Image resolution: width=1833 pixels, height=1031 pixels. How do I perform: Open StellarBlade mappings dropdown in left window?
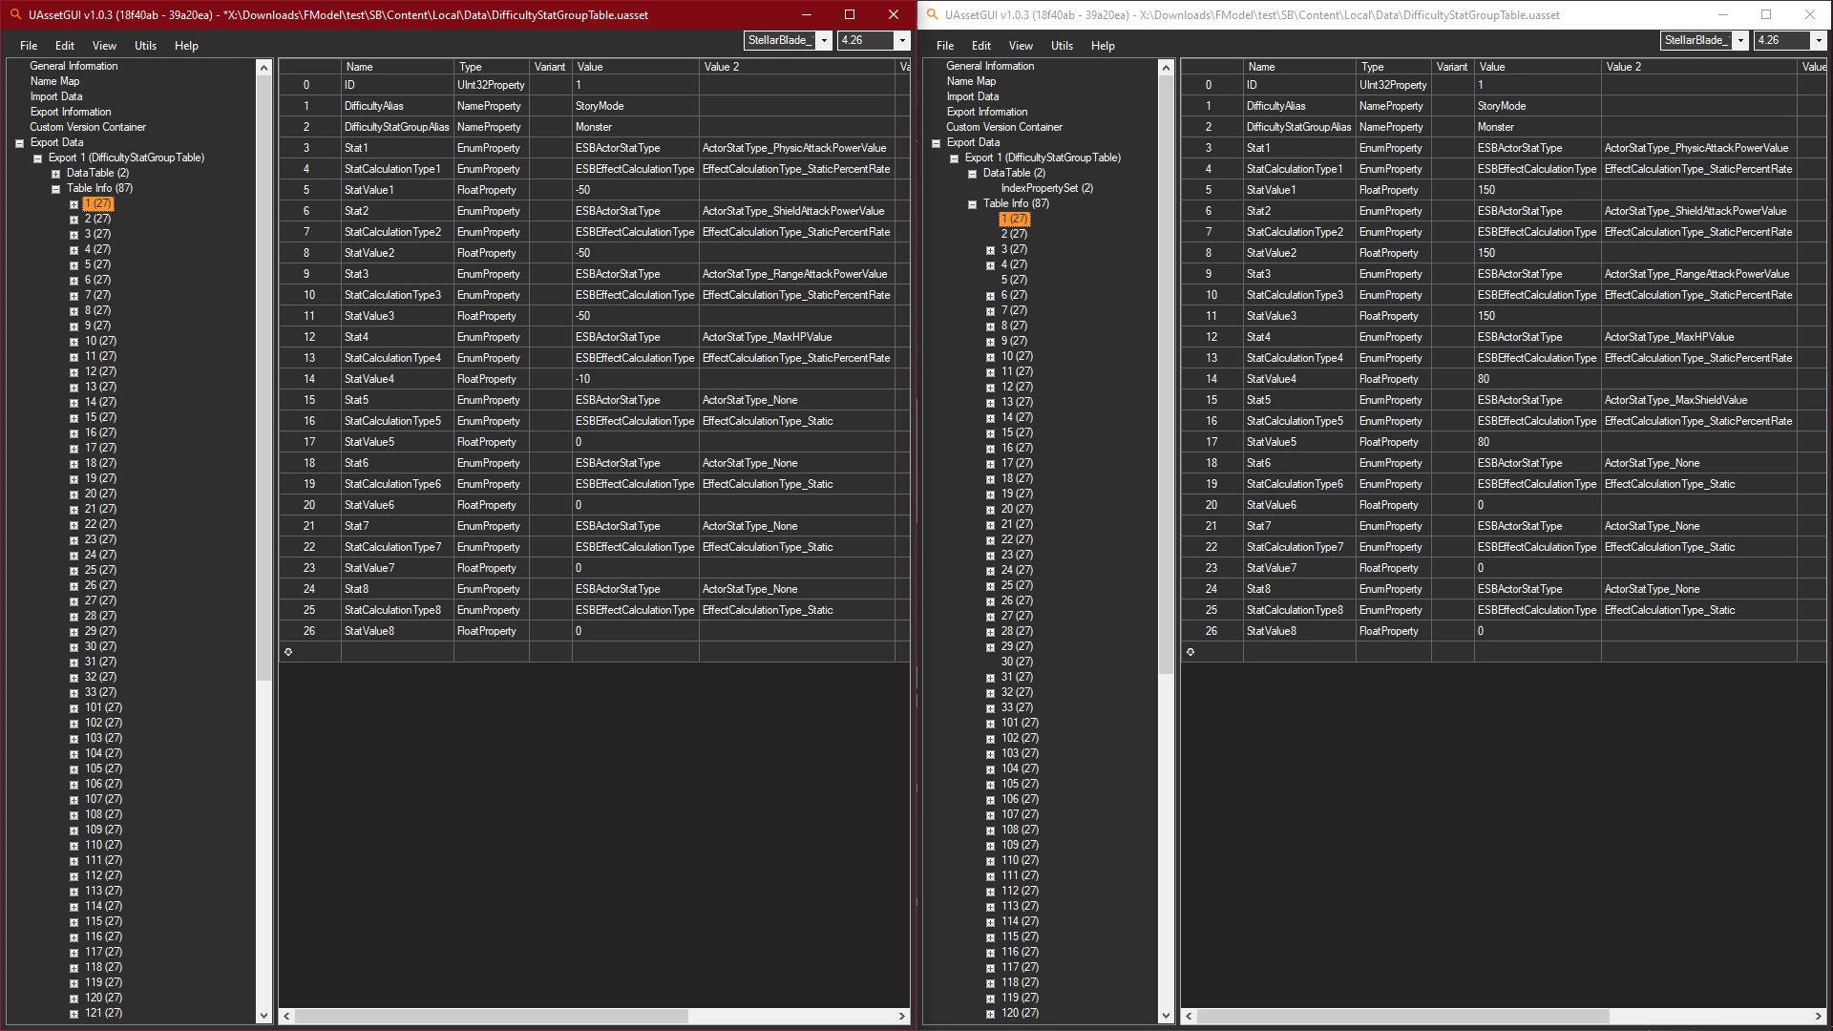tap(825, 40)
